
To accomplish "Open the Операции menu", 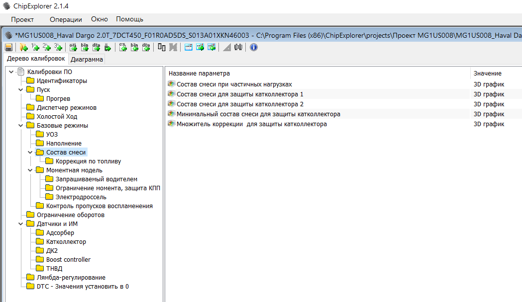I will click(66, 19).
